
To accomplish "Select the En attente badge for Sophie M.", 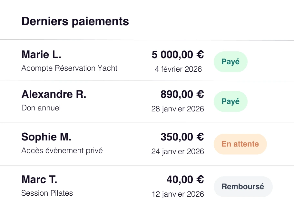I will click(x=240, y=144).
